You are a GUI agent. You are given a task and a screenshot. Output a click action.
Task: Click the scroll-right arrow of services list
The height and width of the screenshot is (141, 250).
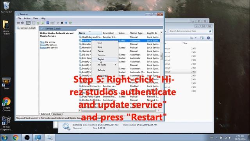158,110
